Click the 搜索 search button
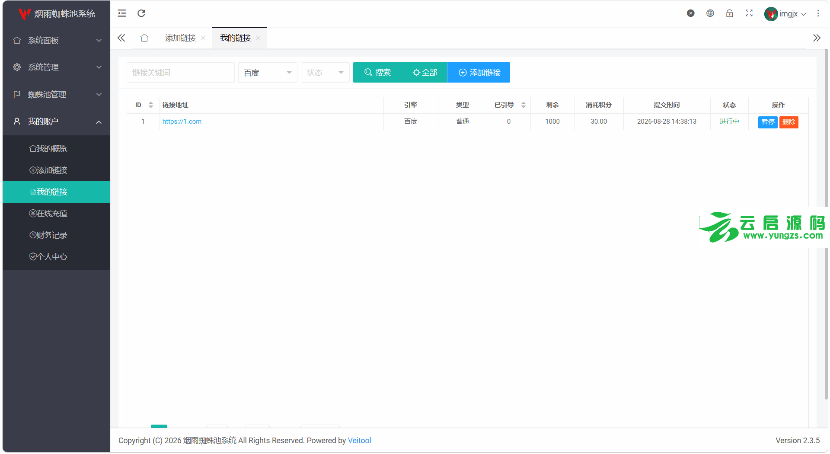Image resolution: width=830 pixels, height=454 pixels. [377, 73]
